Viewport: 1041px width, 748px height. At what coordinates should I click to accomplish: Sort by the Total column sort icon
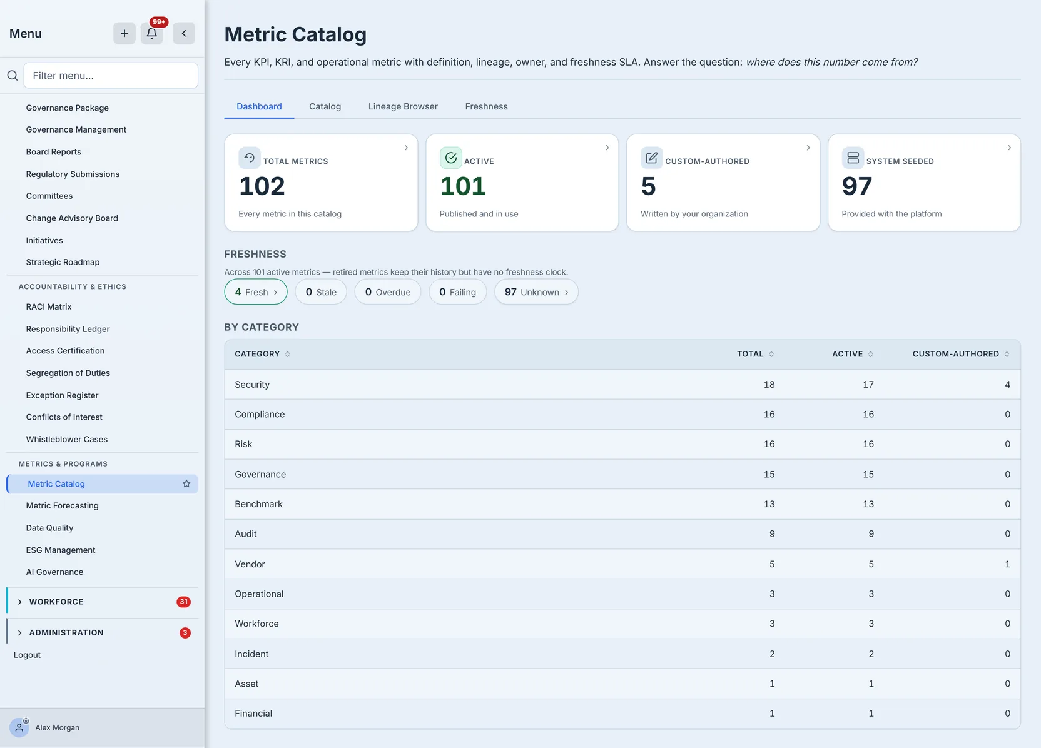coord(771,354)
